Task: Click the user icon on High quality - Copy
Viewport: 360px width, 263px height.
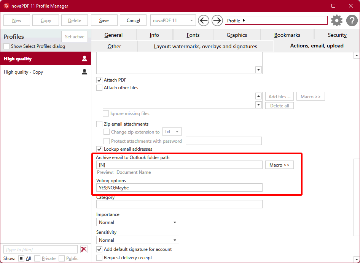Action: point(84,72)
